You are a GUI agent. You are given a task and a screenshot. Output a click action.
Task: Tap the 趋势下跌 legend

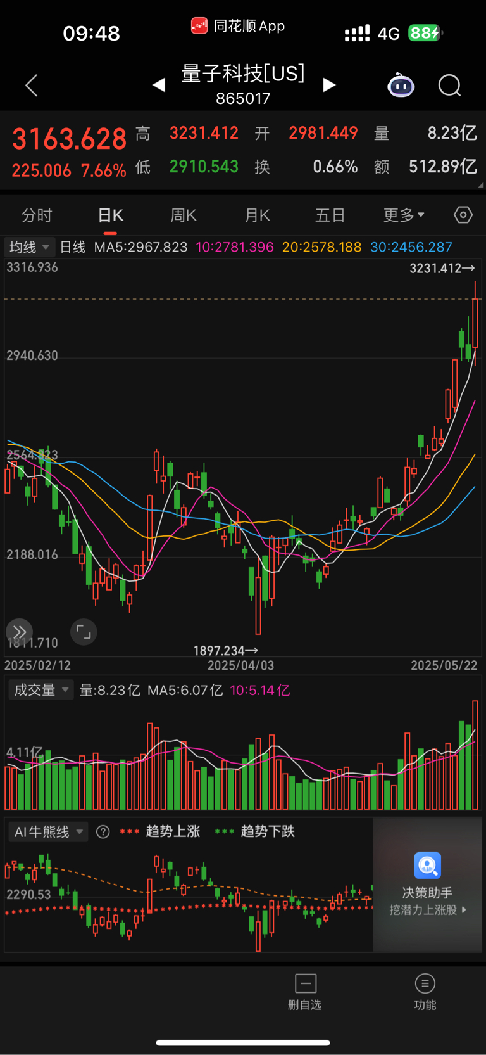255,831
